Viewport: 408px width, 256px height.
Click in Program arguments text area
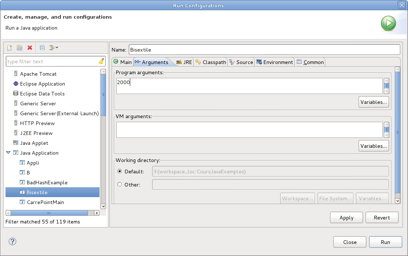pyautogui.click(x=249, y=86)
